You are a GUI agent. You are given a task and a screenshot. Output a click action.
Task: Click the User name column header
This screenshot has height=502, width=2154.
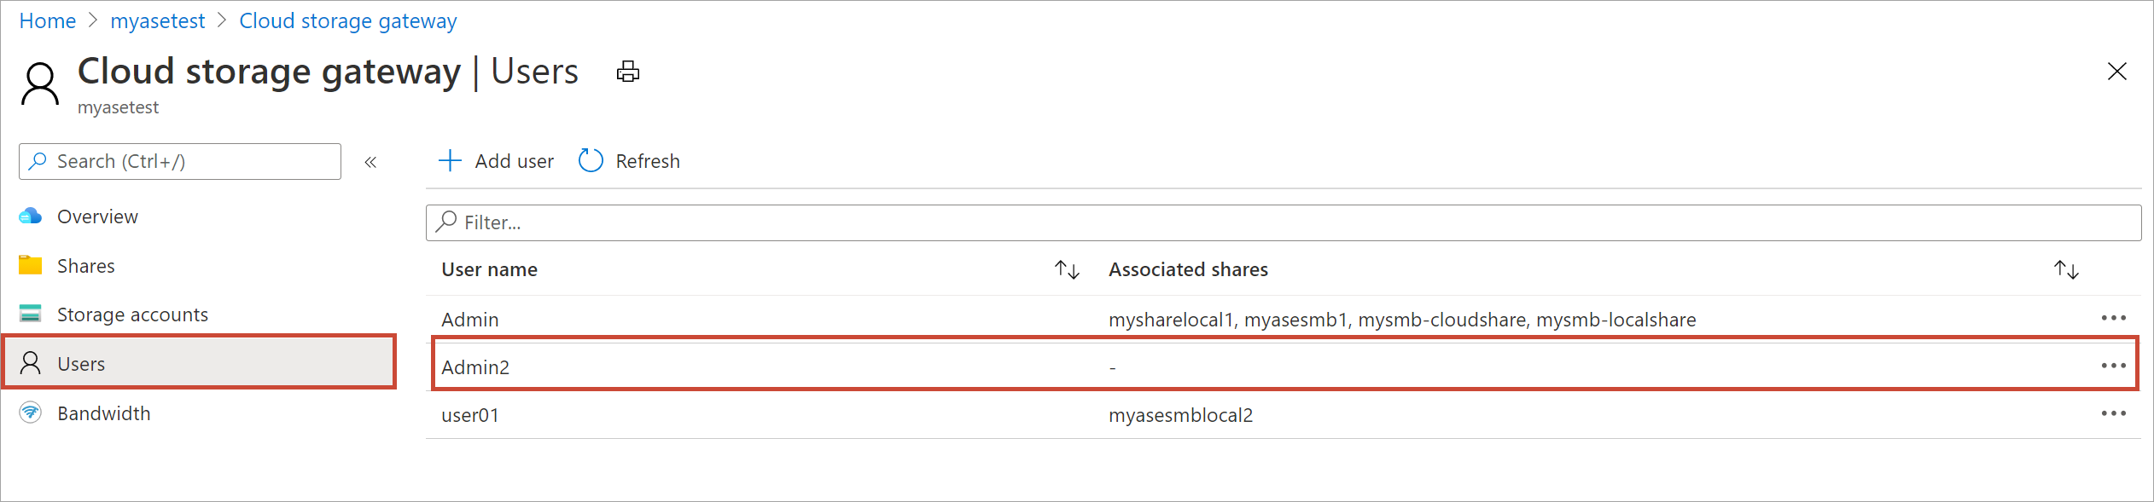[x=489, y=269]
